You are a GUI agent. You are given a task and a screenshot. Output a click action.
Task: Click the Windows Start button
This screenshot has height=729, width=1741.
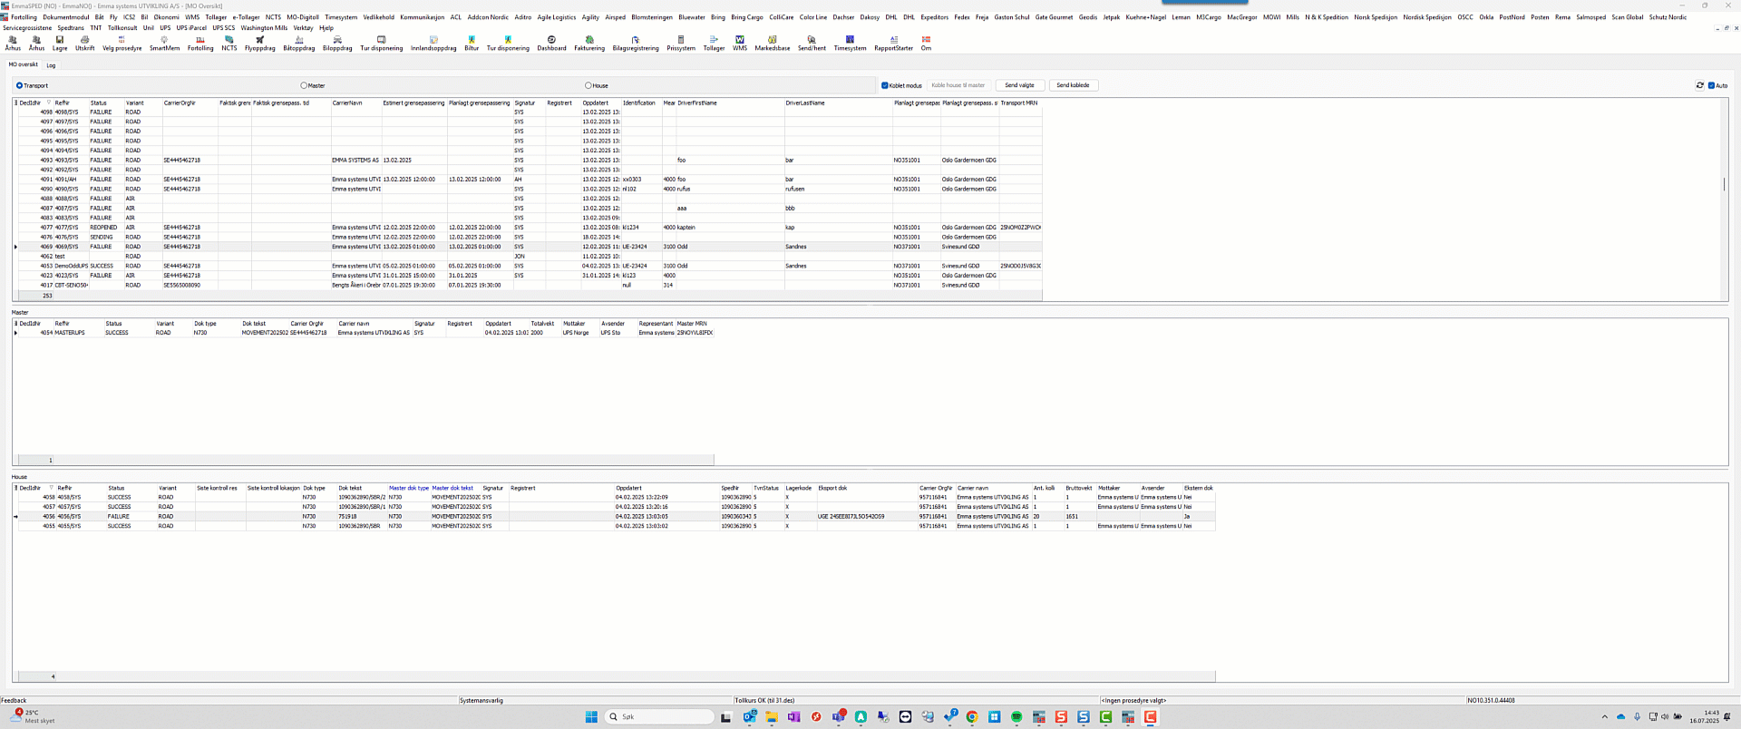[x=591, y=717]
